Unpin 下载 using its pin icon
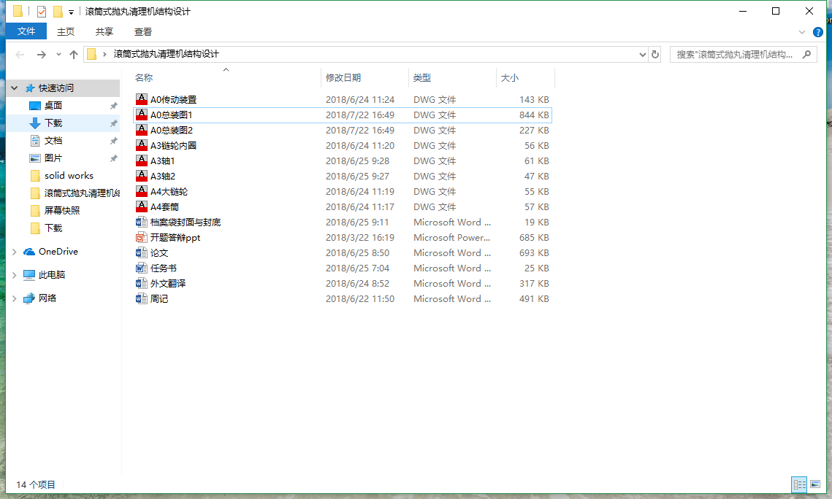 113,123
